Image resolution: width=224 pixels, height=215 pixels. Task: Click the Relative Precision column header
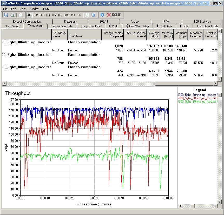(x=210, y=35)
